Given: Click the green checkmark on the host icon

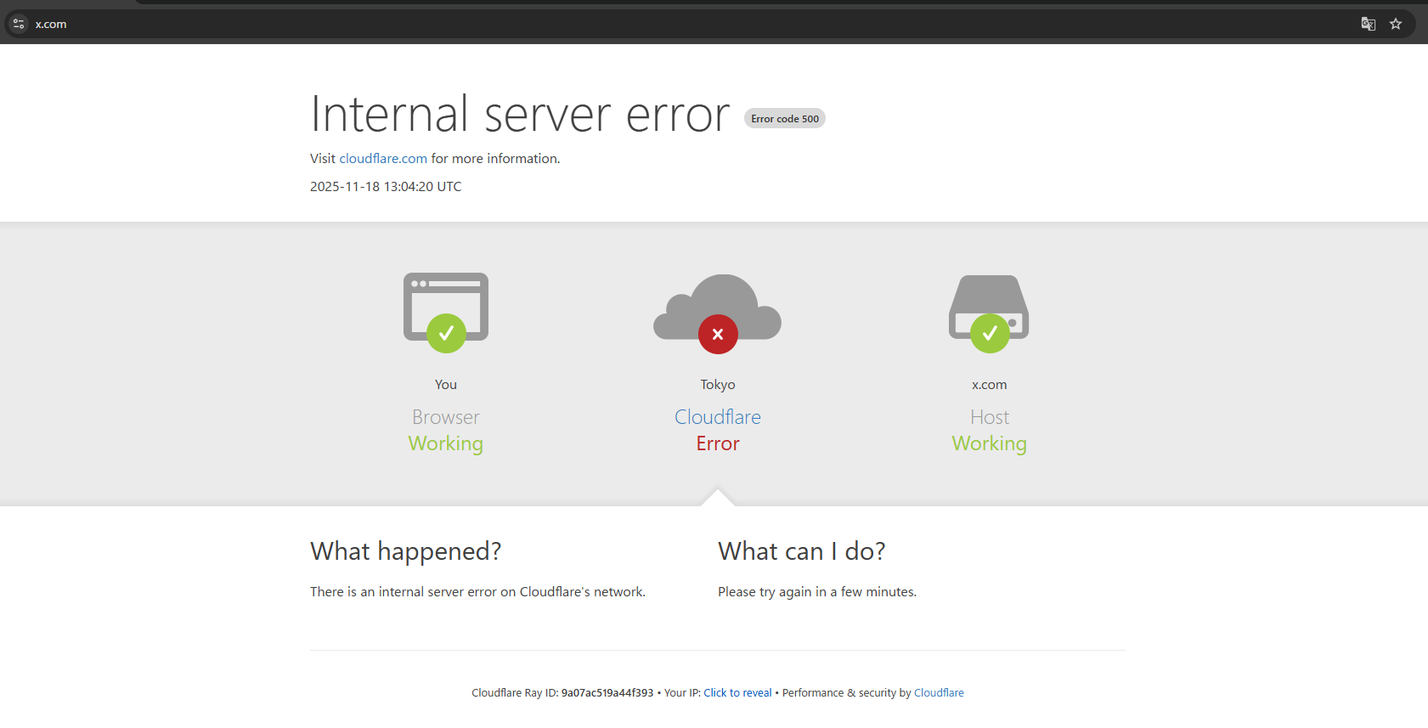Looking at the screenshot, I should point(990,334).
